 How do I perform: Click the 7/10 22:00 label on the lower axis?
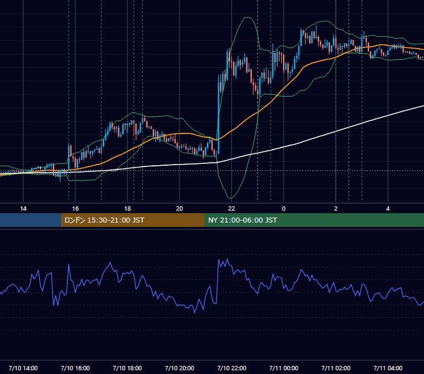coord(231,368)
